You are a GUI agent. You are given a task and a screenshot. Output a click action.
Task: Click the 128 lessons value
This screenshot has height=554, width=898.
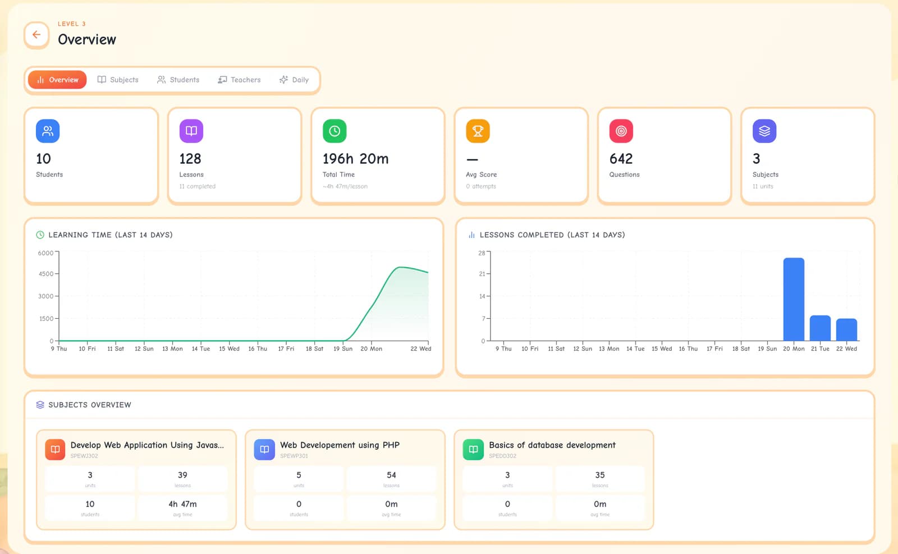(190, 159)
